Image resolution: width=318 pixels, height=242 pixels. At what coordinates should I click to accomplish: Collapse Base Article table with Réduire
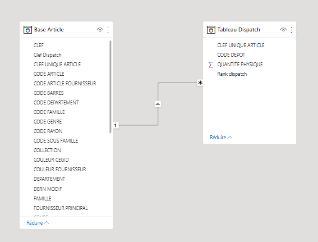click(38, 223)
